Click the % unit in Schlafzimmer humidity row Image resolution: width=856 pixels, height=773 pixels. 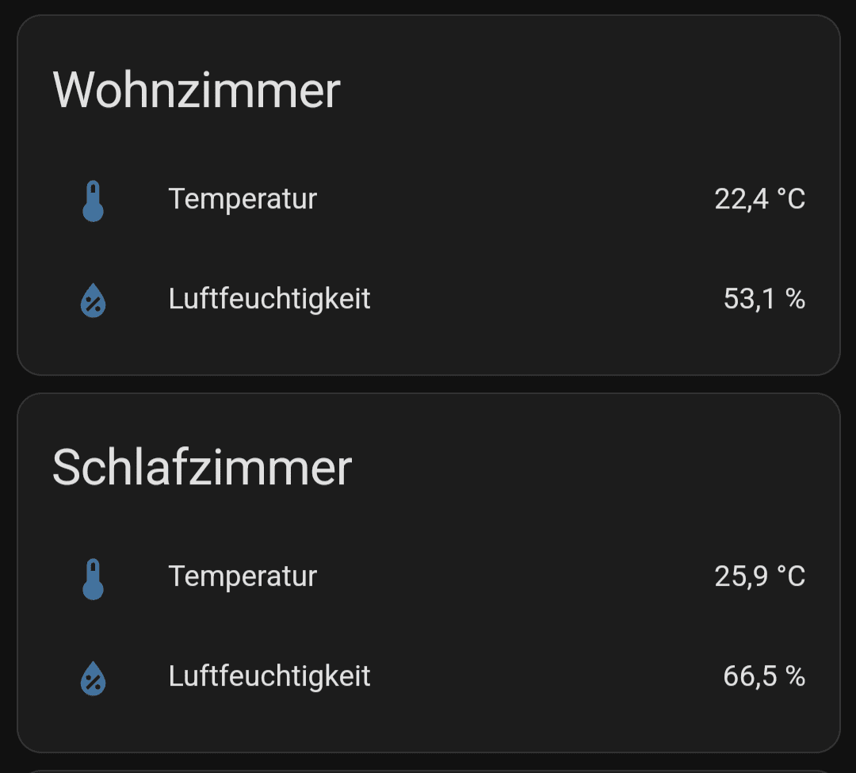point(795,676)
